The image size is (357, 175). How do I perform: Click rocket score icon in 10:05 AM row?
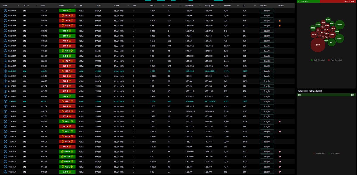pos(280,167)
